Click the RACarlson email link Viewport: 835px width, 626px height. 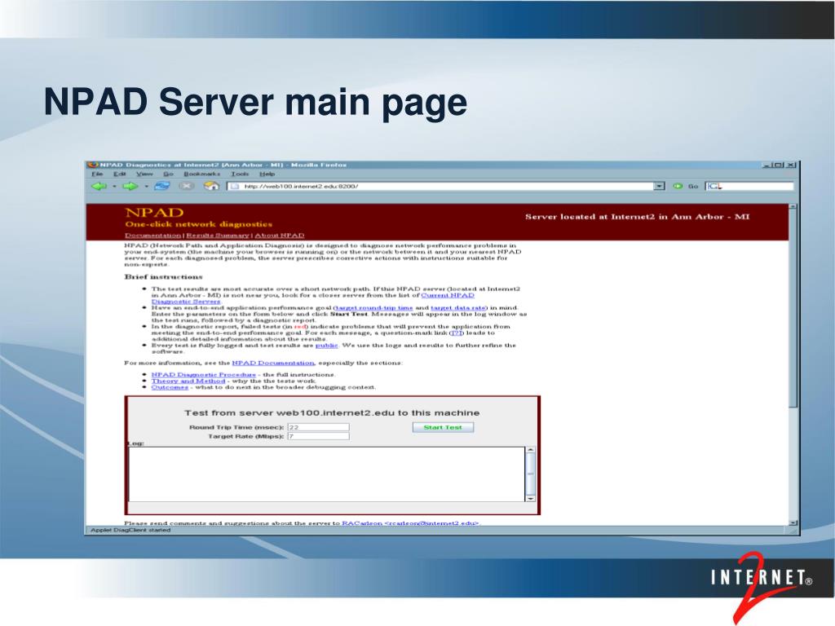tap(410, 523)
